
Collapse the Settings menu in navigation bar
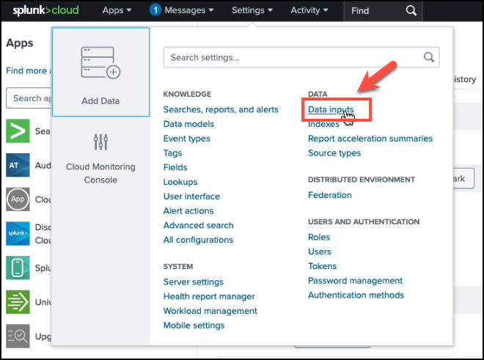(x=252, y=10)
